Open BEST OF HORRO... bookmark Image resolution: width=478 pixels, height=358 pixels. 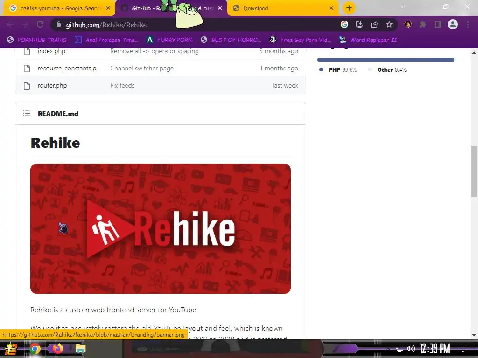coord(231,40)
